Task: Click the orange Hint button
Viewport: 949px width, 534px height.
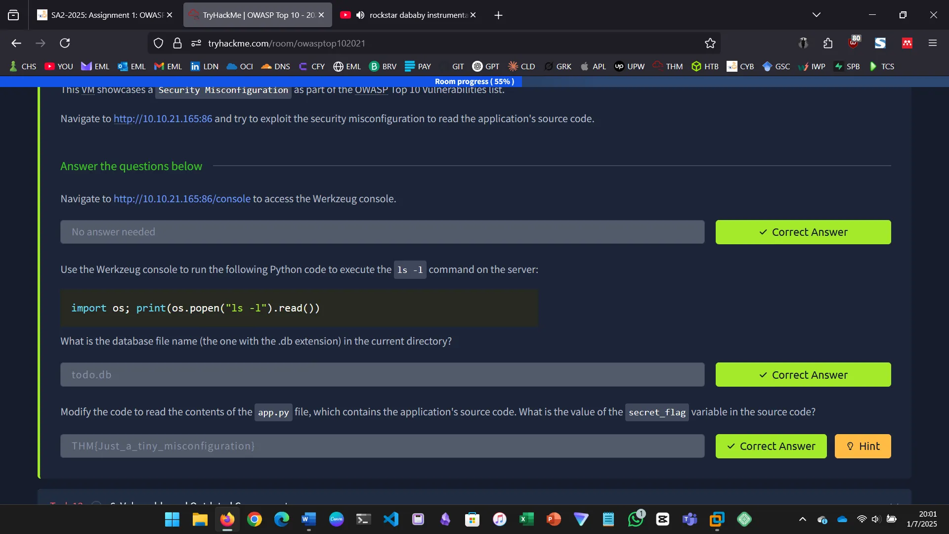Action: (863, 446)
